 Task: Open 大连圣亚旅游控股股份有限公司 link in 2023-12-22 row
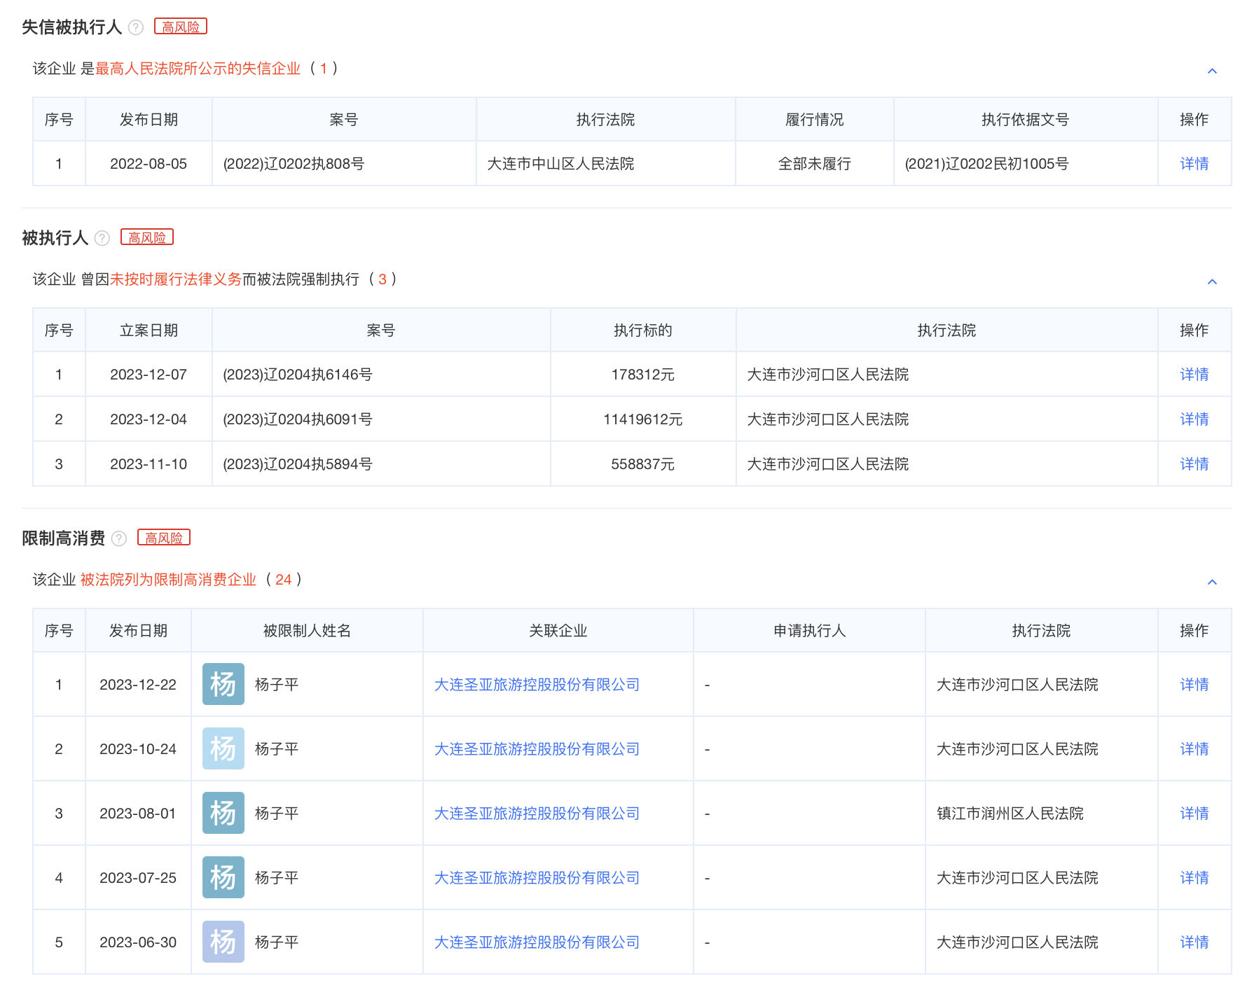[537, 685]
